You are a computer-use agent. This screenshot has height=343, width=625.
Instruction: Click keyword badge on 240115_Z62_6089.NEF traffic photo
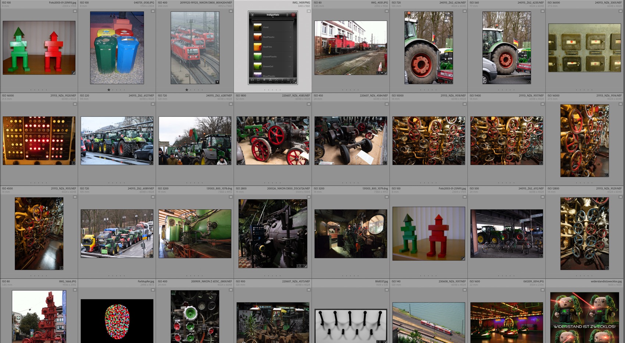(151, 256)
